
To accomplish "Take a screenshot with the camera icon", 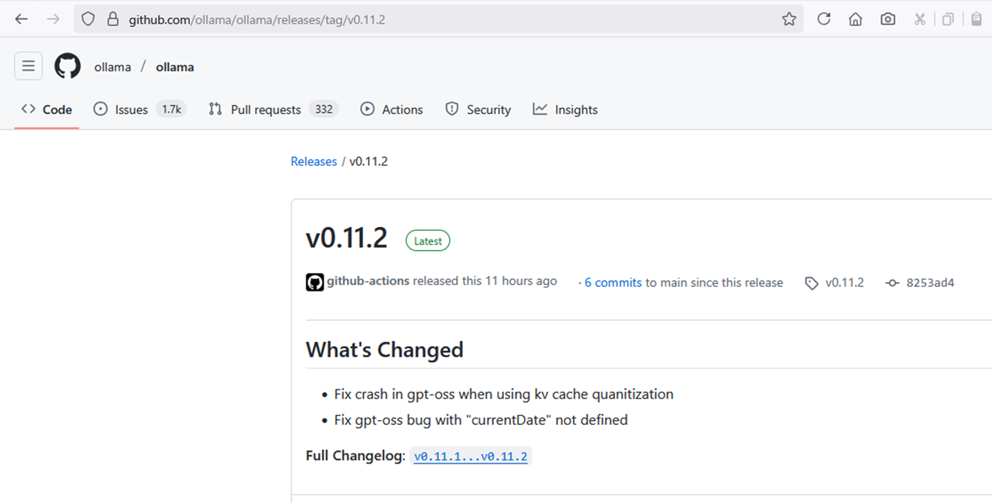I will pos(887,19).
